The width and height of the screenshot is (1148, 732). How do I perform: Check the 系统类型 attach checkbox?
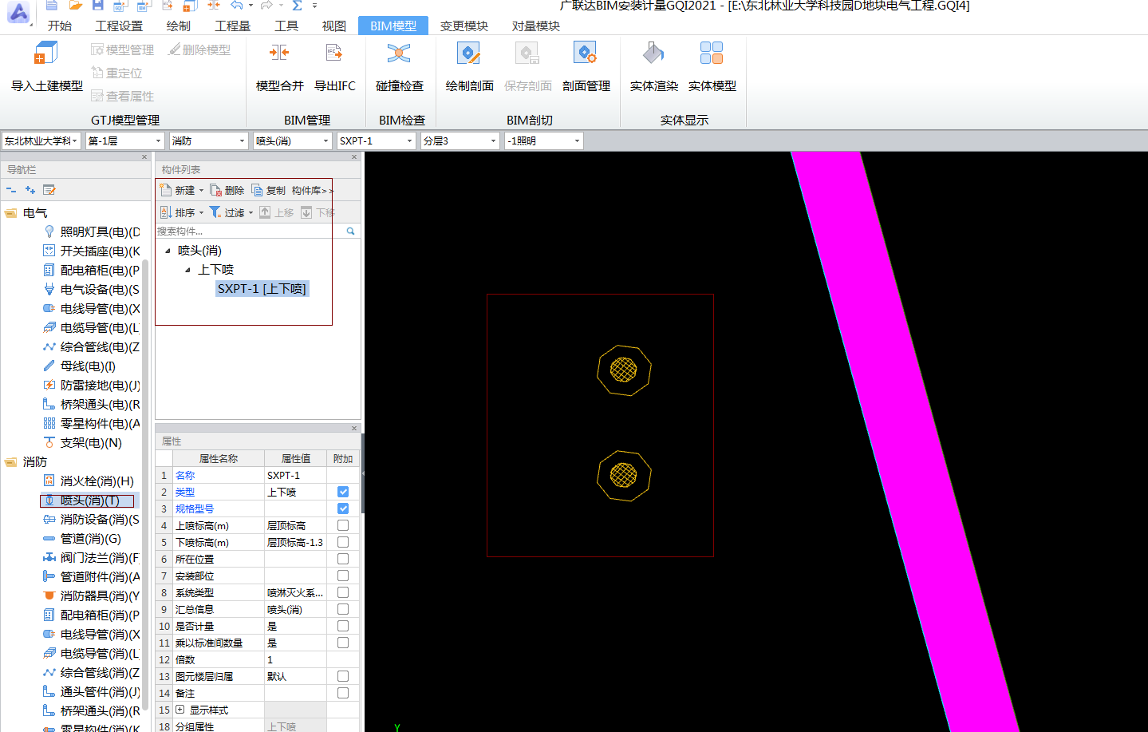343,592
